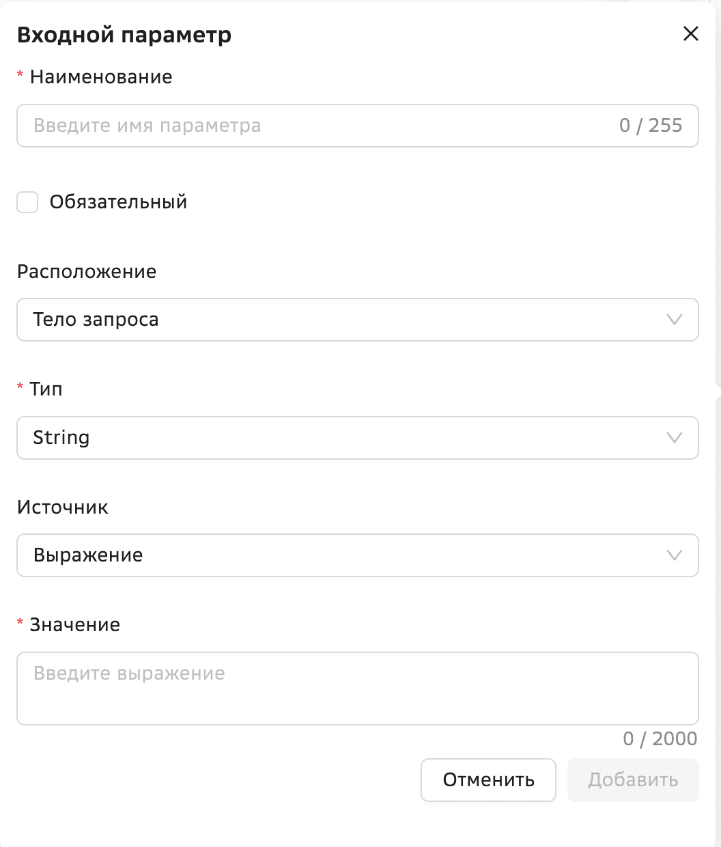This screenshot has height=847, width=721.
Task: Click the Значение field label
Action: pos(75,625)
